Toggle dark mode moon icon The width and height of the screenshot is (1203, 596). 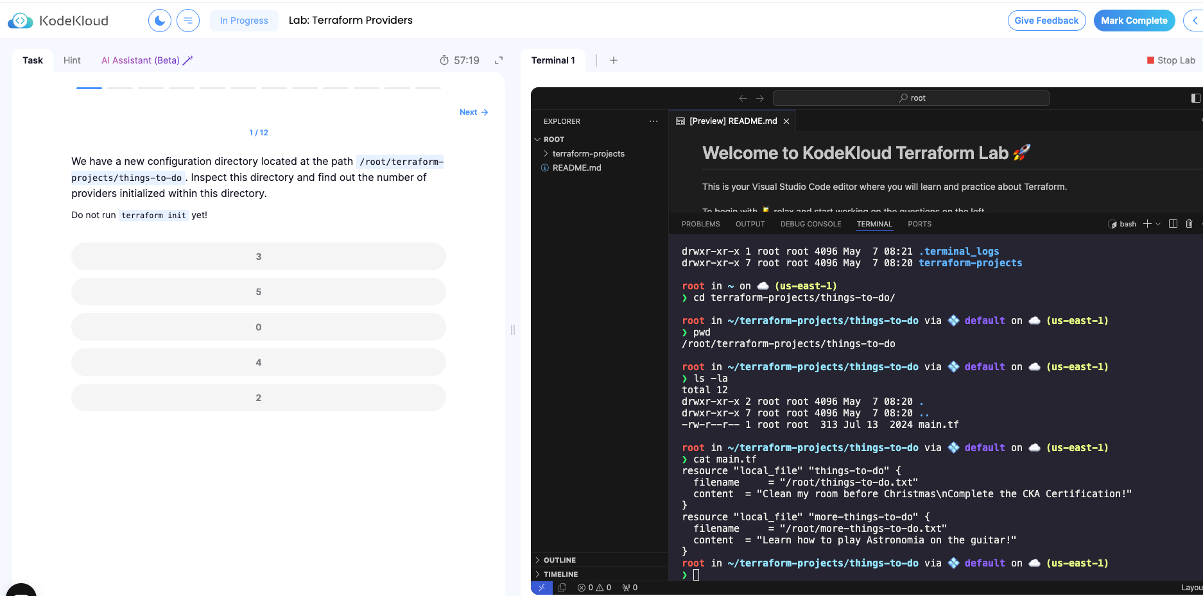[159, 21]
